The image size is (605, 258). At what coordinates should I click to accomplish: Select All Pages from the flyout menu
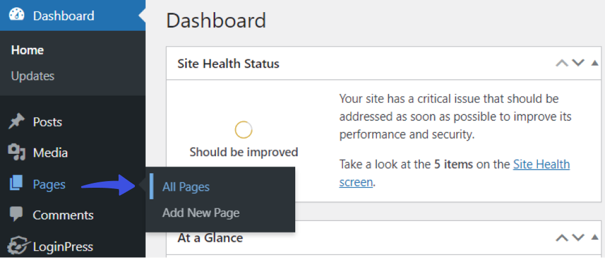[186, 187]
